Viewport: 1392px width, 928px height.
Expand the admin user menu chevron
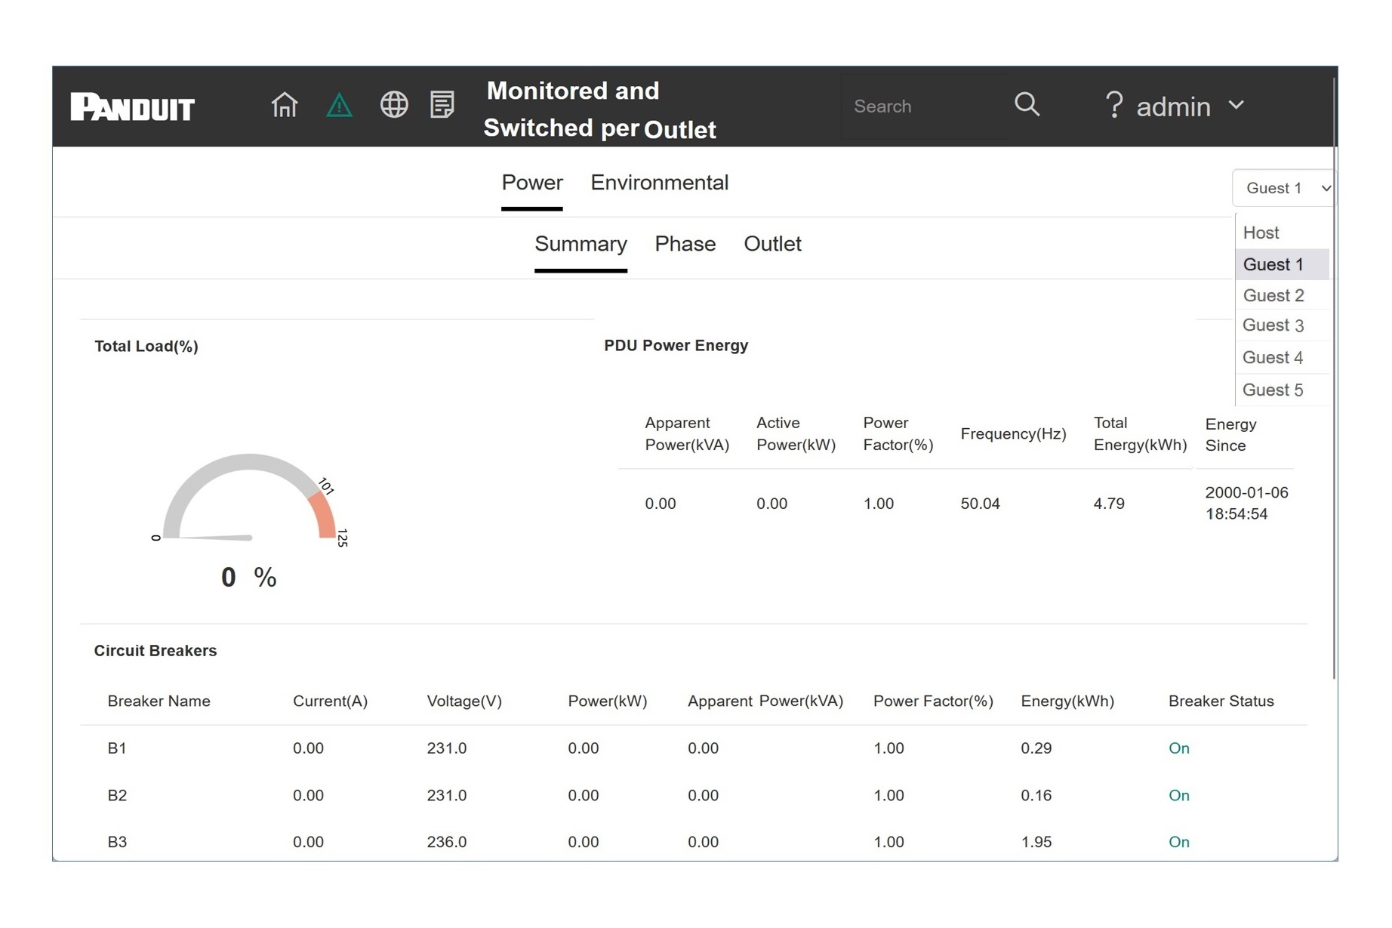coord(1236,105)
